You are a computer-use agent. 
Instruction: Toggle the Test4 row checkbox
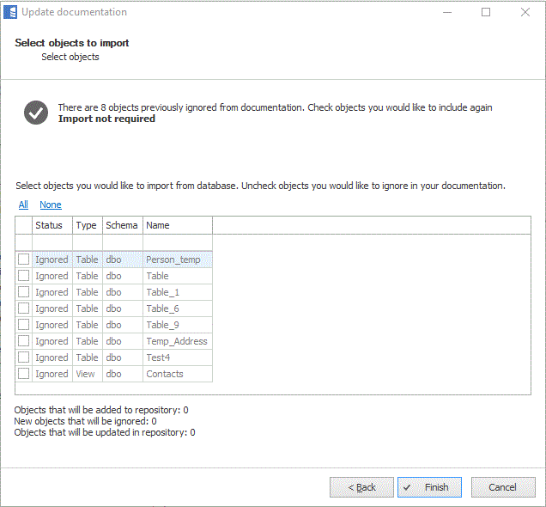click(x=24, y=357)
